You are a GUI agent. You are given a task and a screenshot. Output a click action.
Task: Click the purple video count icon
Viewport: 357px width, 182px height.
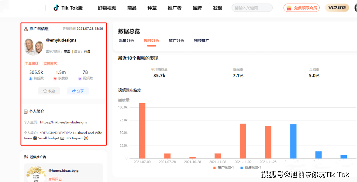pos(80,78)
